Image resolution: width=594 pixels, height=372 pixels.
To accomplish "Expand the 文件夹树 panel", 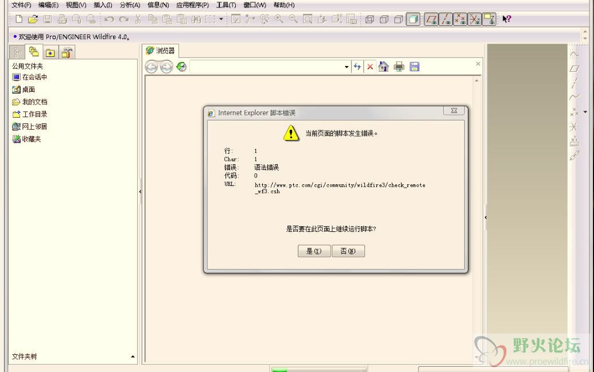I will (133, 356).
